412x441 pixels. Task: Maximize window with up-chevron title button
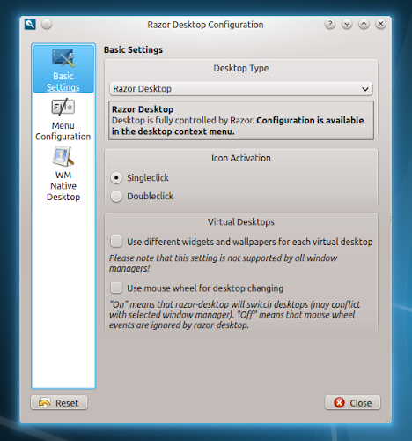pos(364,24)
